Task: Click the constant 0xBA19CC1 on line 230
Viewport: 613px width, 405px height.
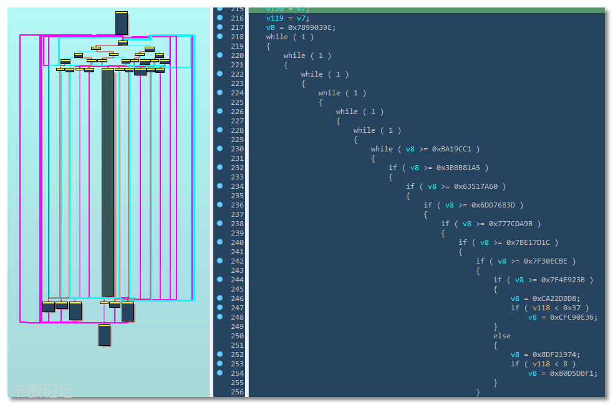Action: pyautogui.click(x=453, y=149)
